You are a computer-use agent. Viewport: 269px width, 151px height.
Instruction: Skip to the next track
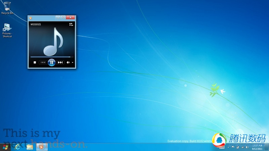[60, 62]
